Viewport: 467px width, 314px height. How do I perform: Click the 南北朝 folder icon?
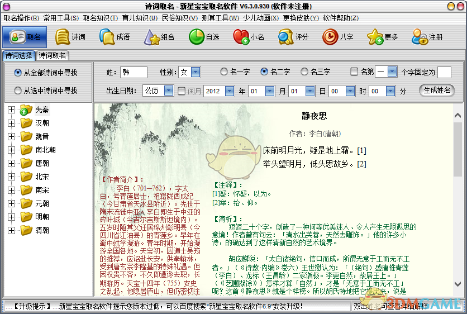click(x=26, y=150)
